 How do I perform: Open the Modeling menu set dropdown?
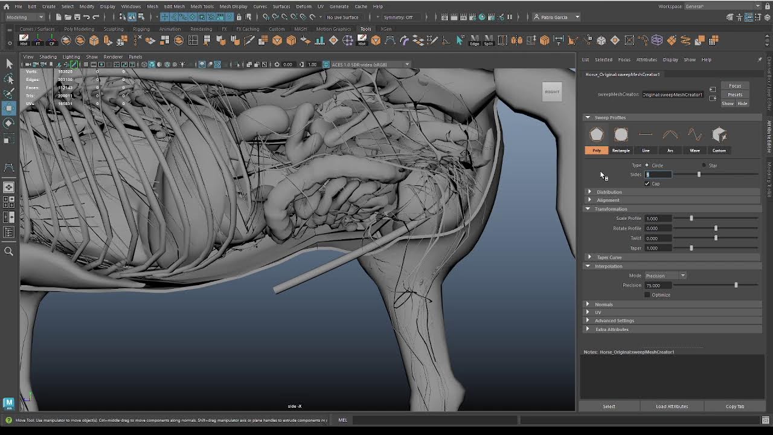pyautogui.click(x=24, y=17)
